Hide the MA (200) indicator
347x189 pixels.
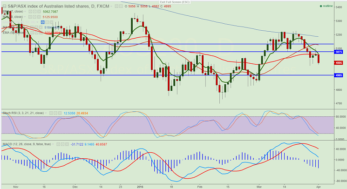(32, 27)
